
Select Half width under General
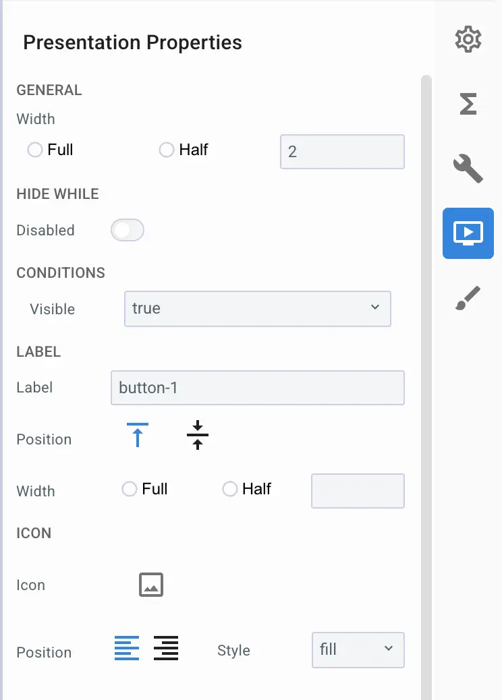pos(166,150)
